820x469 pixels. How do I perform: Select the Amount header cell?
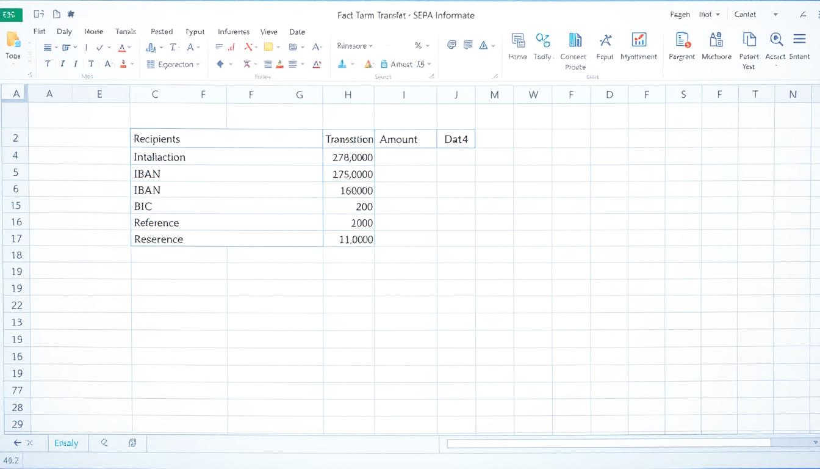pyautogui.click(x=405, y=139)
